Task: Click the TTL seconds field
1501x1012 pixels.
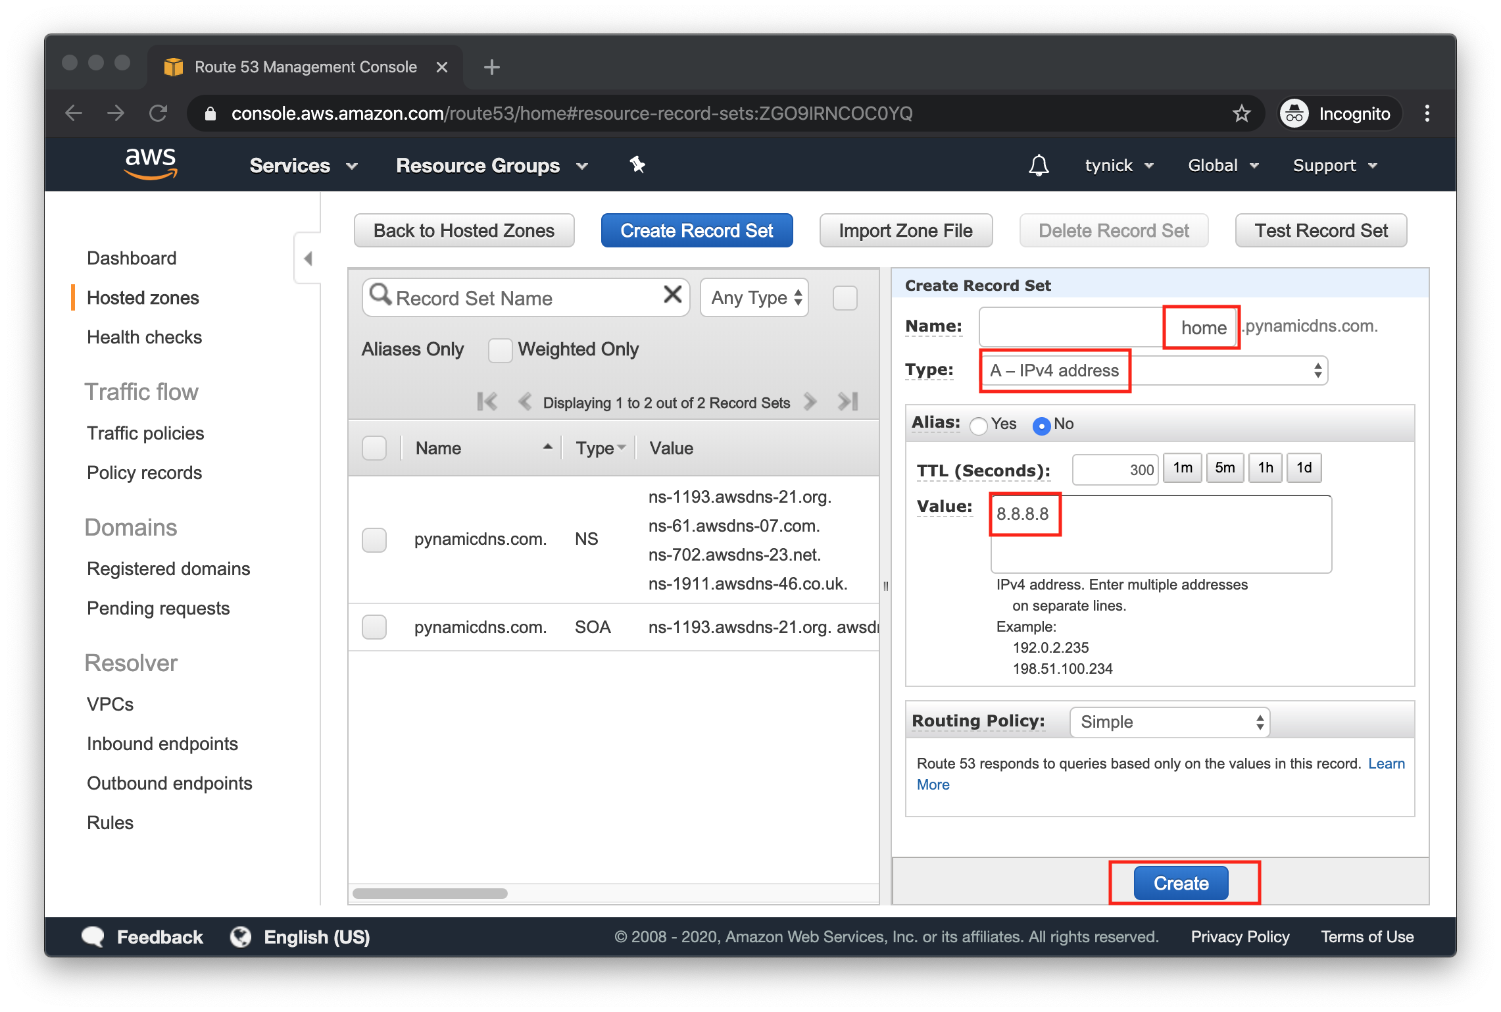Action: click(x=1115, y=469)
